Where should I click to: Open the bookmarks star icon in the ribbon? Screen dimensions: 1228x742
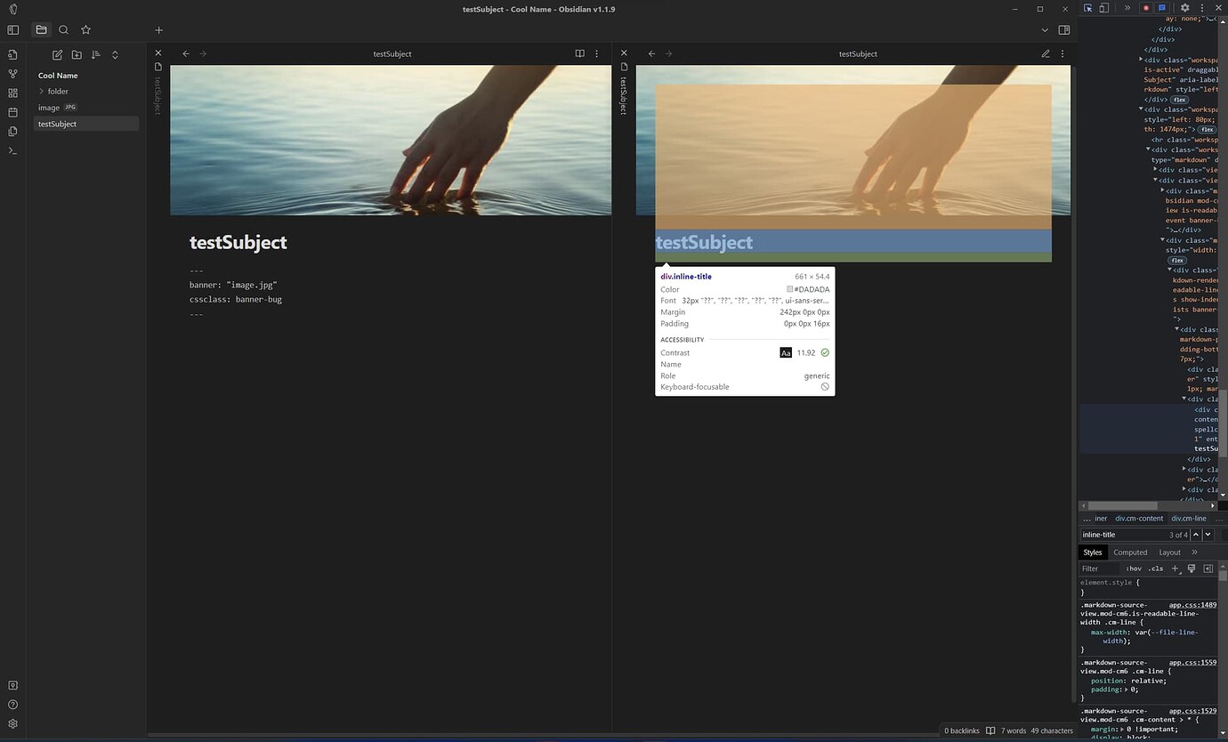85,29
